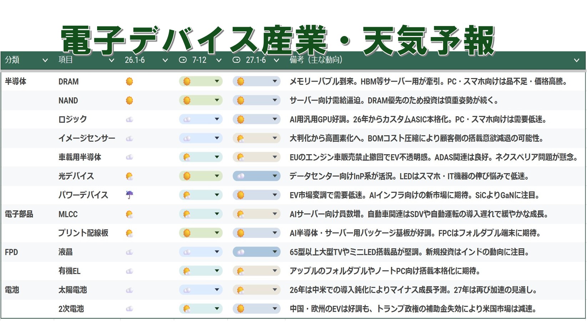Screen dimensions: 588x330
Task: Open the 7-12 column filter chevron
Action: coord(219,60)
